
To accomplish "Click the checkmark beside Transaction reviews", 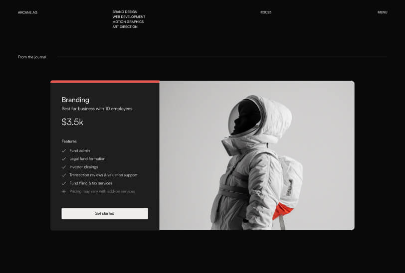I will coord(64,175).
